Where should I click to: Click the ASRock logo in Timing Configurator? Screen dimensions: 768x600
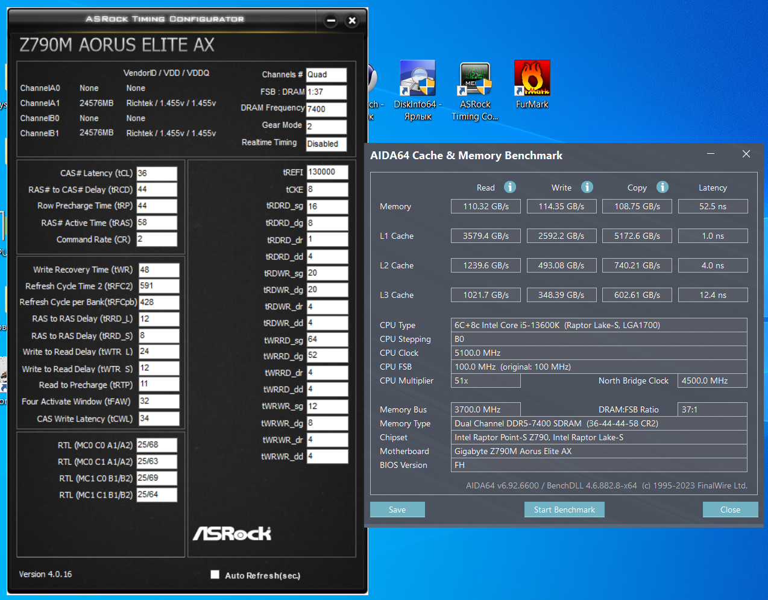point(232,533)
